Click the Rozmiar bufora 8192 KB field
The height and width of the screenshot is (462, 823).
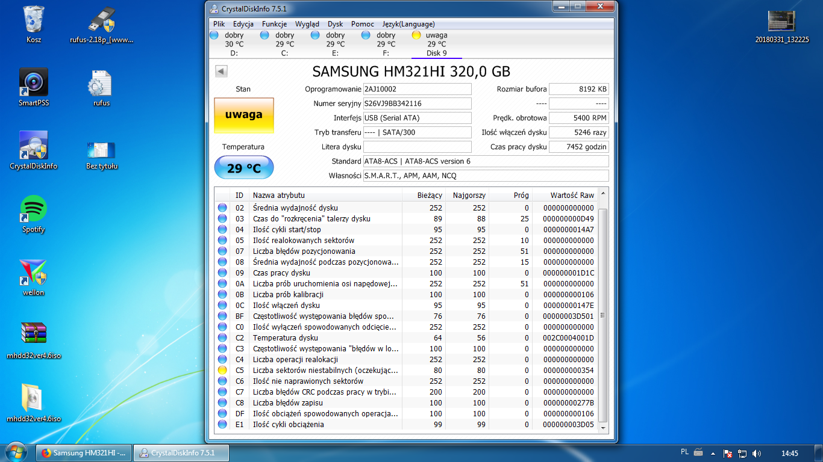pos(578,89)
